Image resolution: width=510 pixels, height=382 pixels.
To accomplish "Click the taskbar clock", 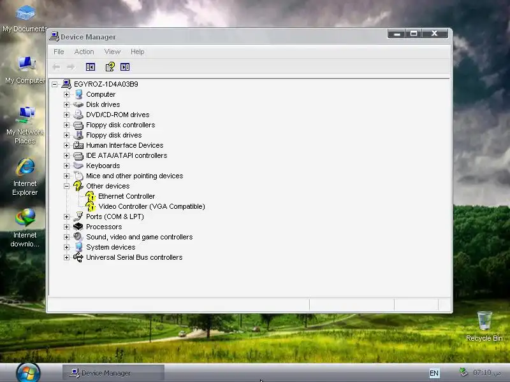I will [x=487, y=372].
